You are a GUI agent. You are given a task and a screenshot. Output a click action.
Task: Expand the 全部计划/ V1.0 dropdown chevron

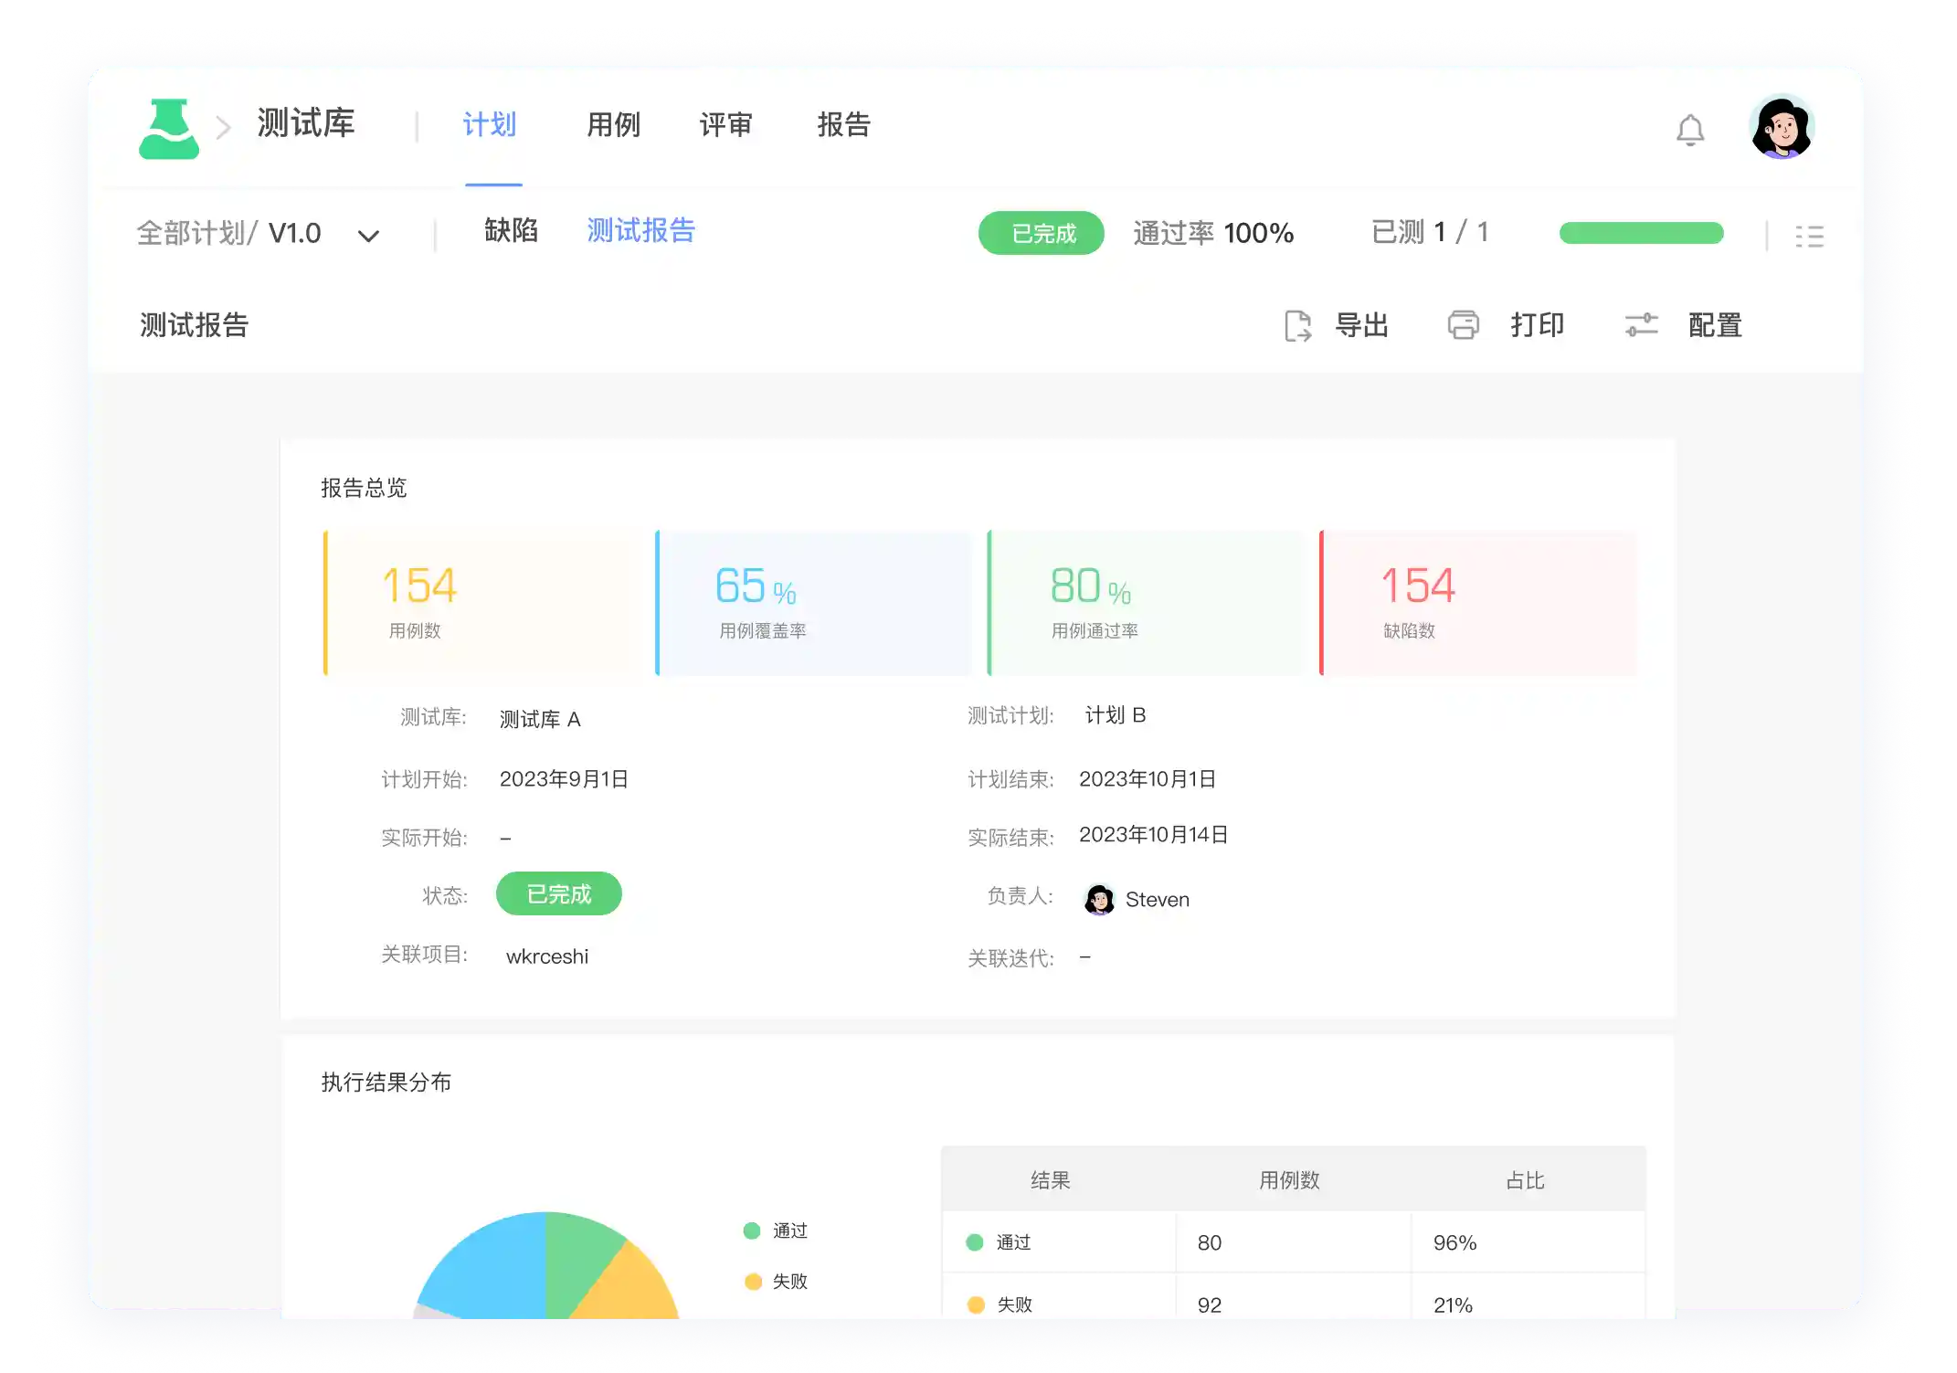click(368, 236)
